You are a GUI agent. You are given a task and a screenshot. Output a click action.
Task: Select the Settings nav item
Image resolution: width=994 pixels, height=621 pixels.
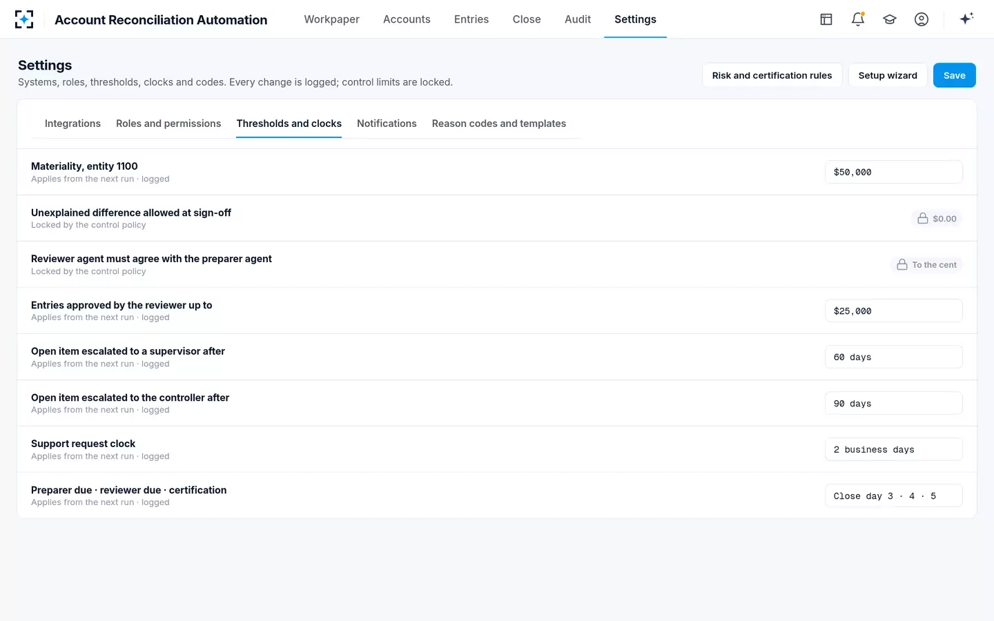pyautogui.click(x=635, y=19)
